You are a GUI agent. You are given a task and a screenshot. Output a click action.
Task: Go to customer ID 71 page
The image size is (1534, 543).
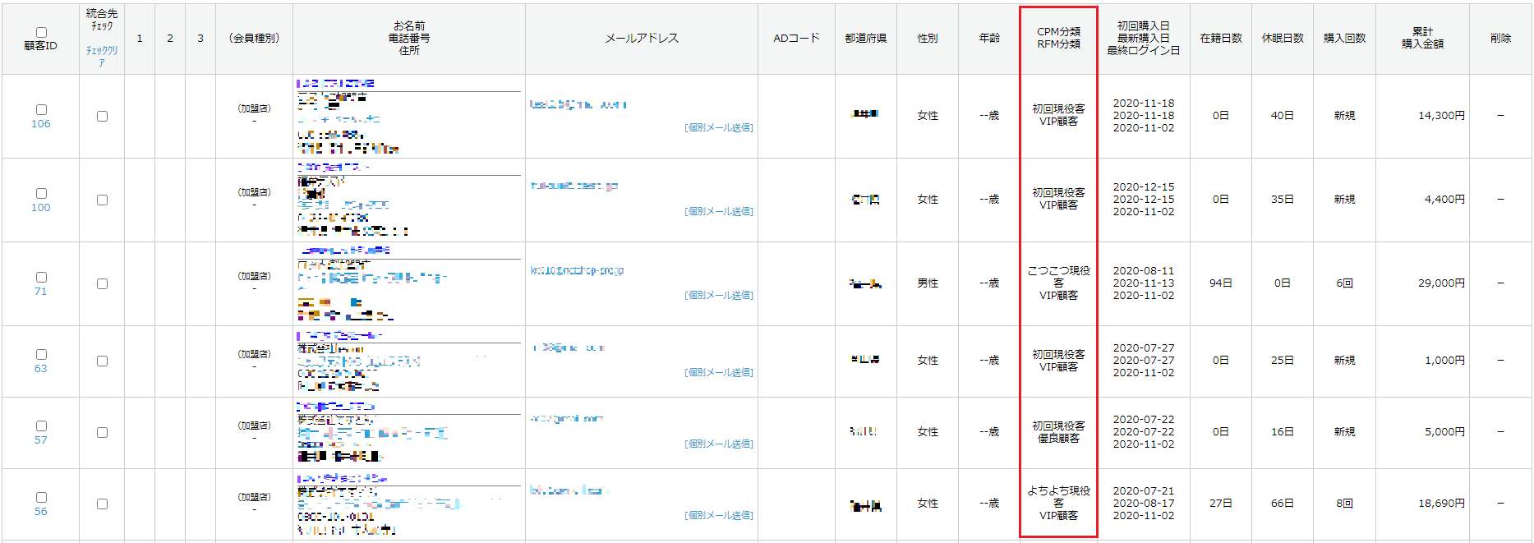click(x=41, y=292)
